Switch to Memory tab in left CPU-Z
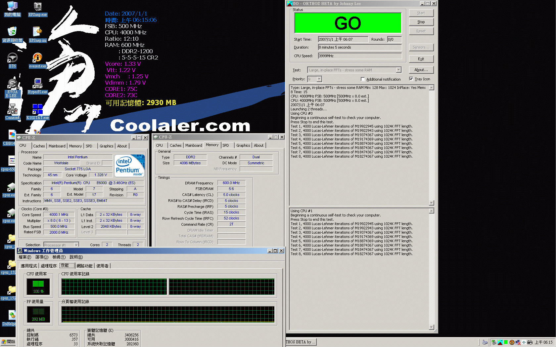Screen dimensions: 556x347 click(x=75, y=146)
